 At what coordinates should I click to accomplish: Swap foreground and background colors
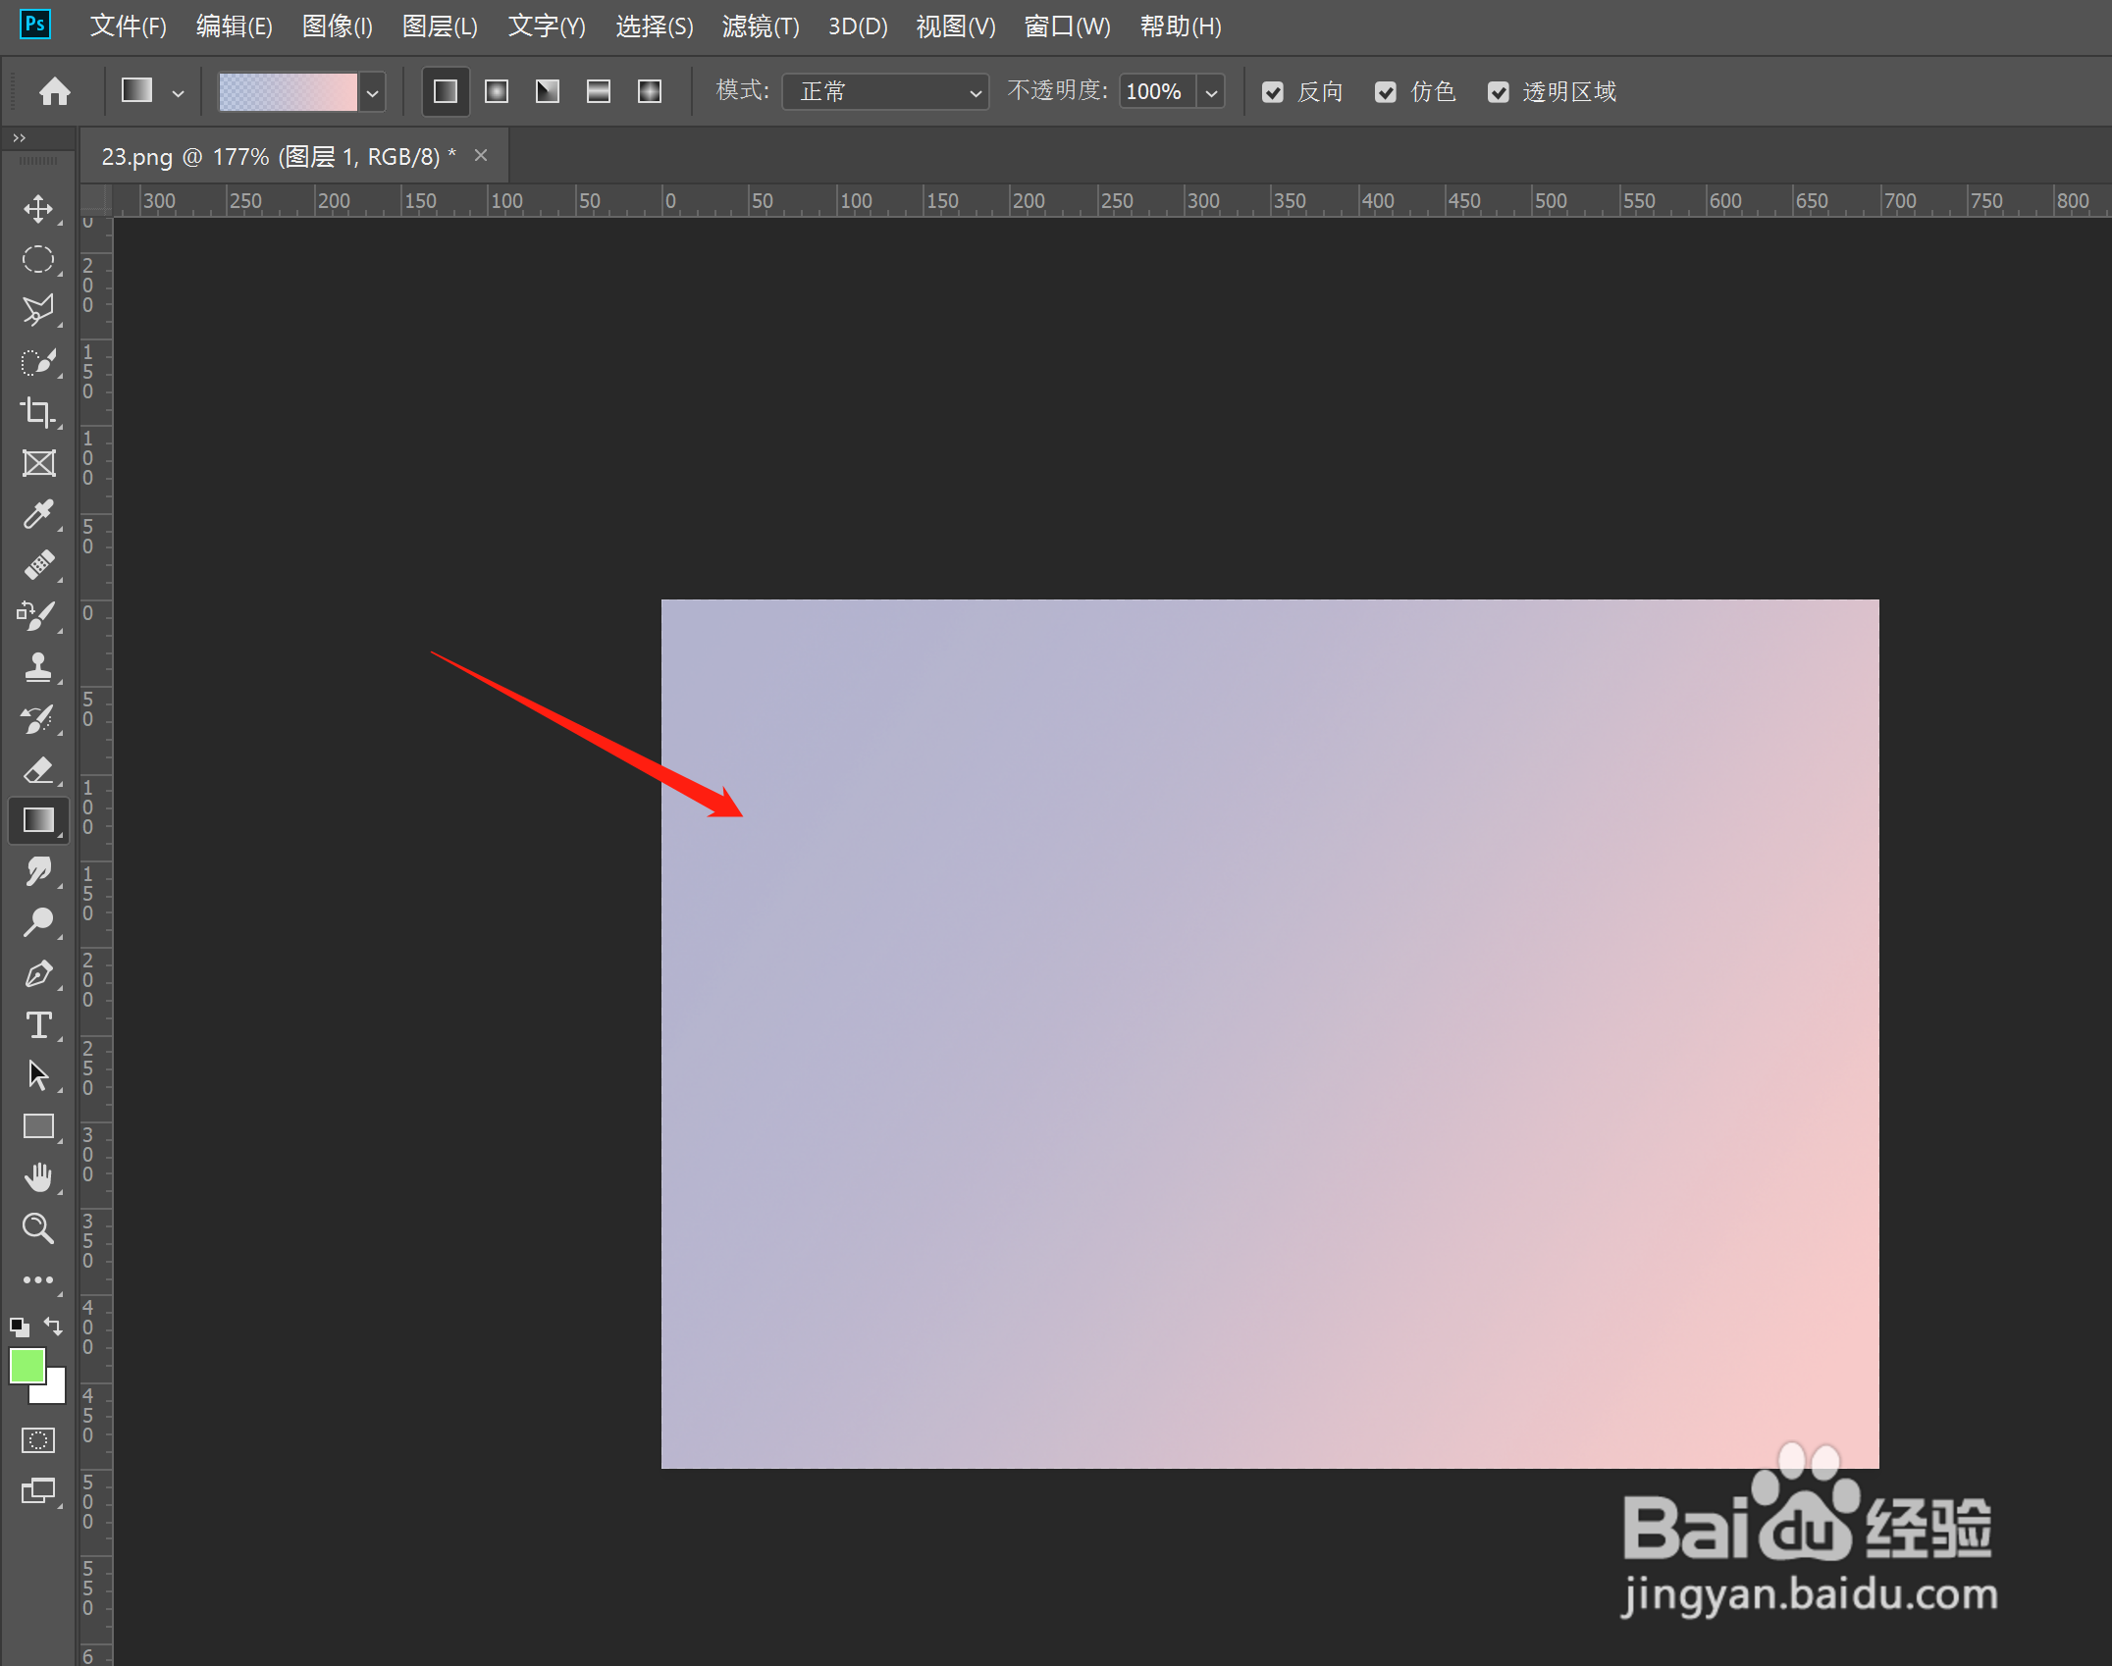tap(53, 1327)
